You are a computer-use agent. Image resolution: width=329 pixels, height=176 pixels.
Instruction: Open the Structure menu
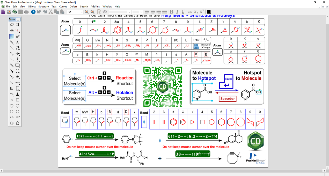(x=43, y=6)
